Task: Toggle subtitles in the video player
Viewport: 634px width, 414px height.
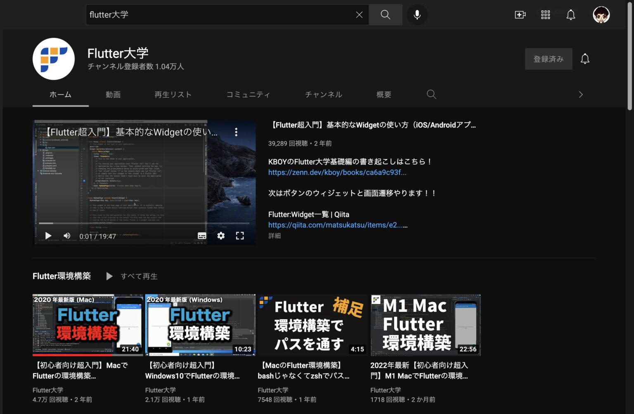Action: pos(202,235)
